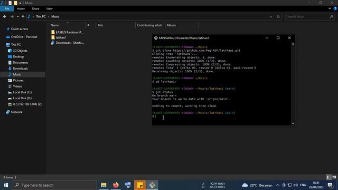
Task: Open File Explorer from taskbar
Action: (x=104, y=185)
